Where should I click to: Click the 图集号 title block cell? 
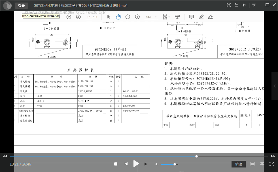click(x=246, y=115)
